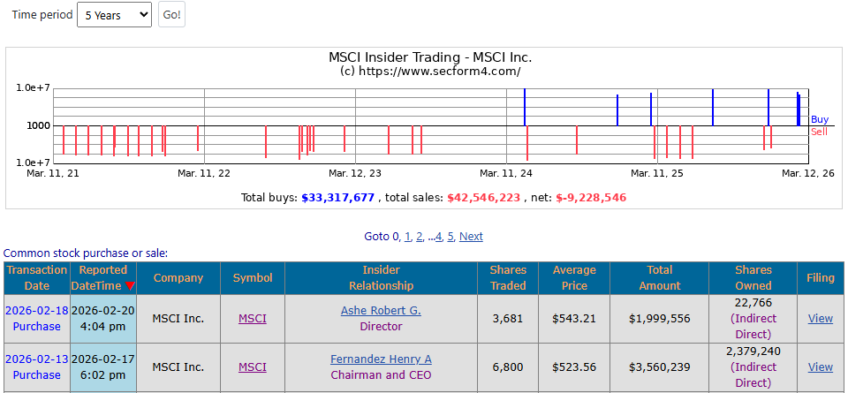Click the total buys value $33,317,677
Viewport: 848px width, 393px height.
(x=338, y=198)
